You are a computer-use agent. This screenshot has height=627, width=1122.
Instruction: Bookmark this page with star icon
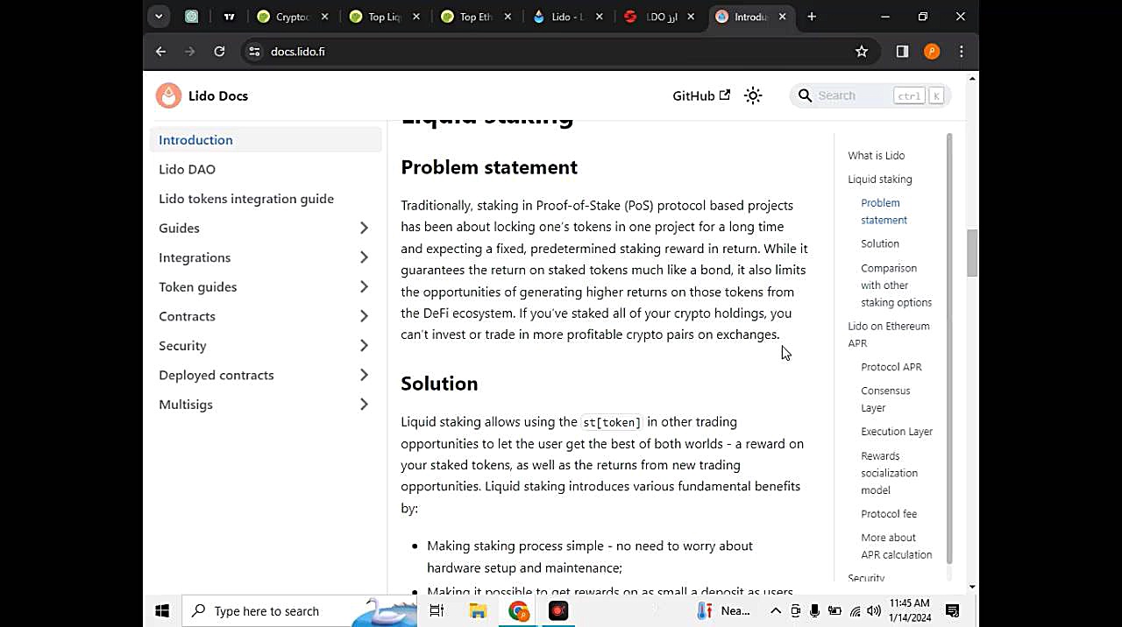(862, 52)
